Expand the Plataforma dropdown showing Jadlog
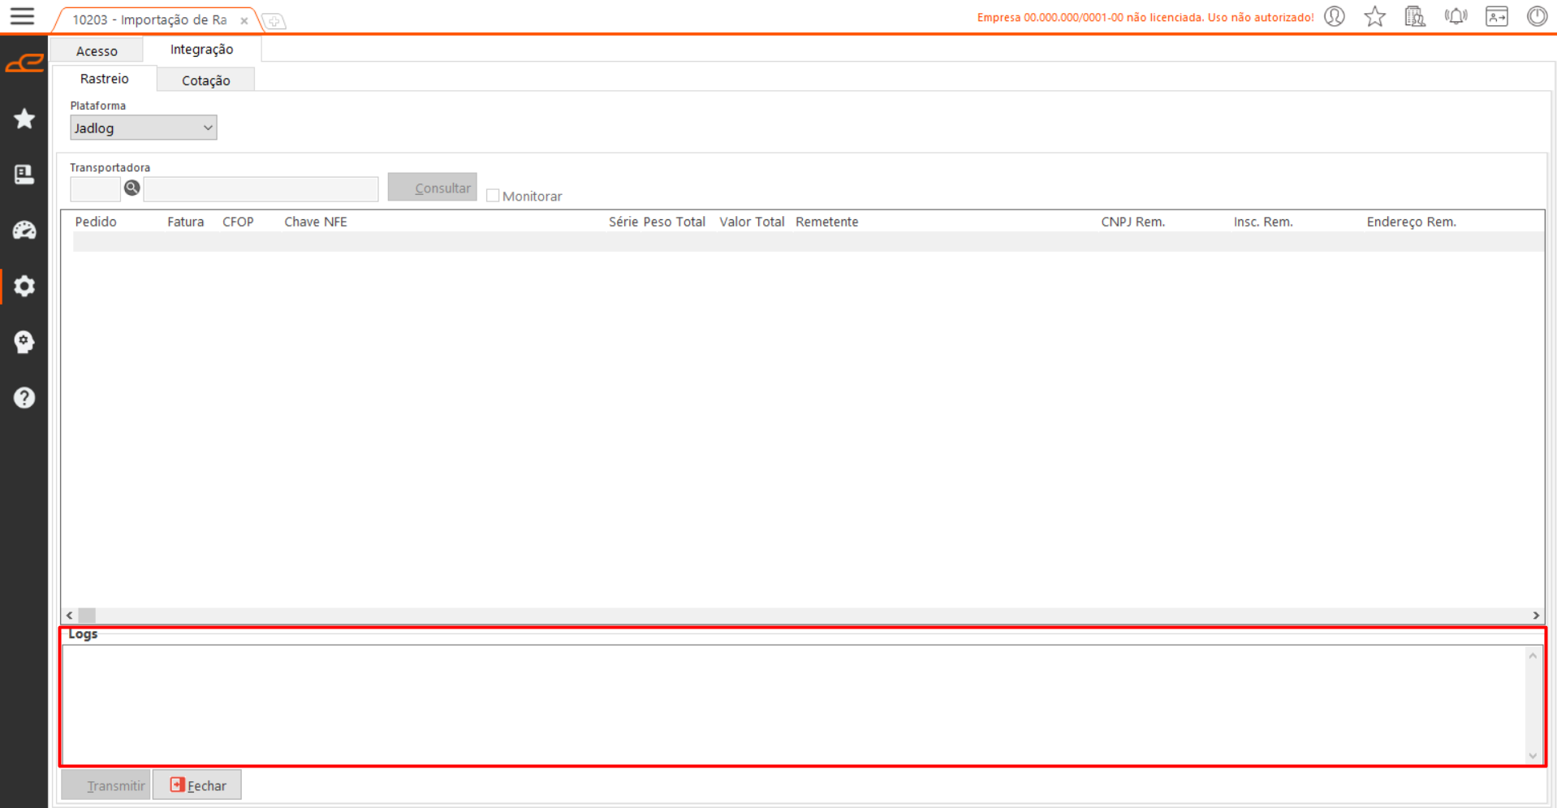Viewport: 1557px width, 808px height. click(143, 128)
